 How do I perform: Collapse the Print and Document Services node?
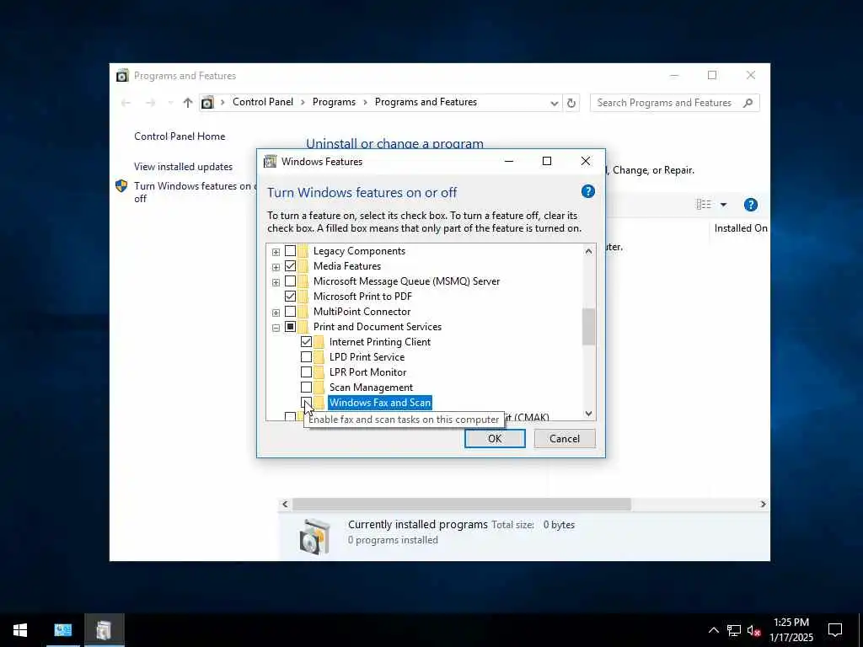pyautogui.click(x=276, y=328)
